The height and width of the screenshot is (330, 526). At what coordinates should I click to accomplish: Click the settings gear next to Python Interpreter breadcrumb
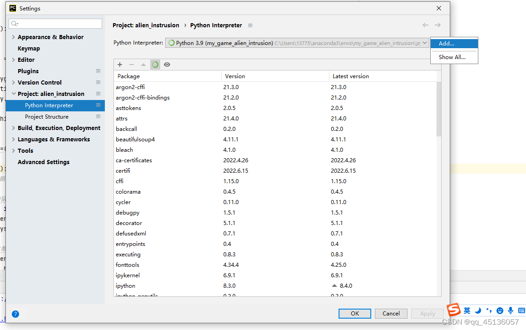coord(250,25)
